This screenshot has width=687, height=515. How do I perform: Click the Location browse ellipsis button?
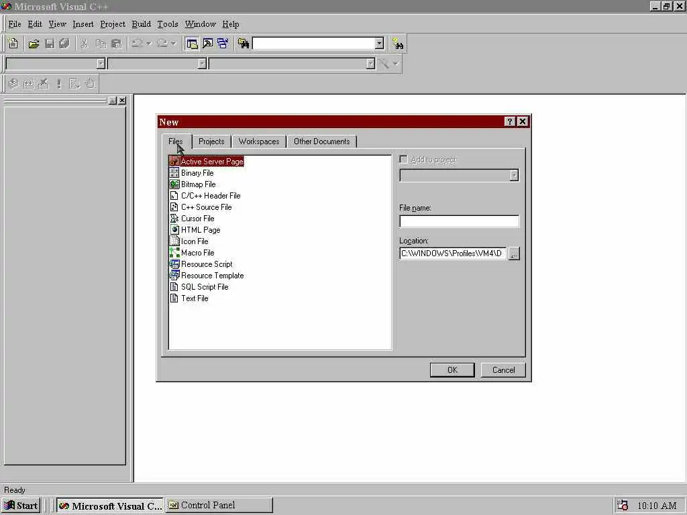(514, 253)
